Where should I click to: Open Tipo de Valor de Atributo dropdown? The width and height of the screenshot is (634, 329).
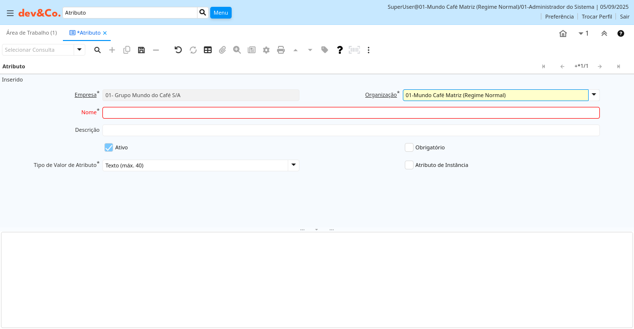coord(294,165)
